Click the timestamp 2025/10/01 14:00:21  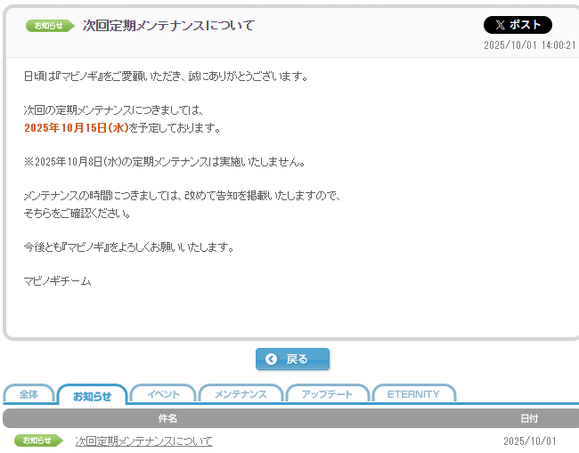530,45
